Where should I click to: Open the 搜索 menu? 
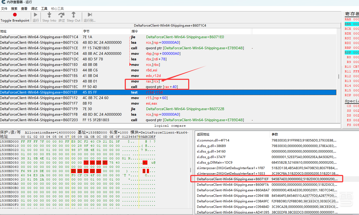coord(14,9)
